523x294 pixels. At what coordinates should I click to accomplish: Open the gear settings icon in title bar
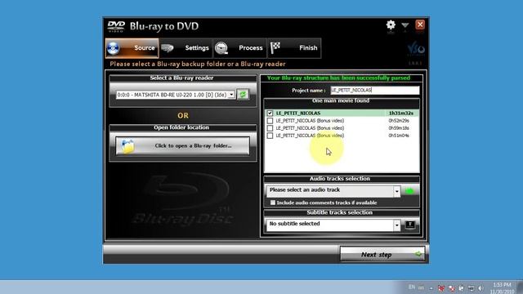click(x=391, y=25)
